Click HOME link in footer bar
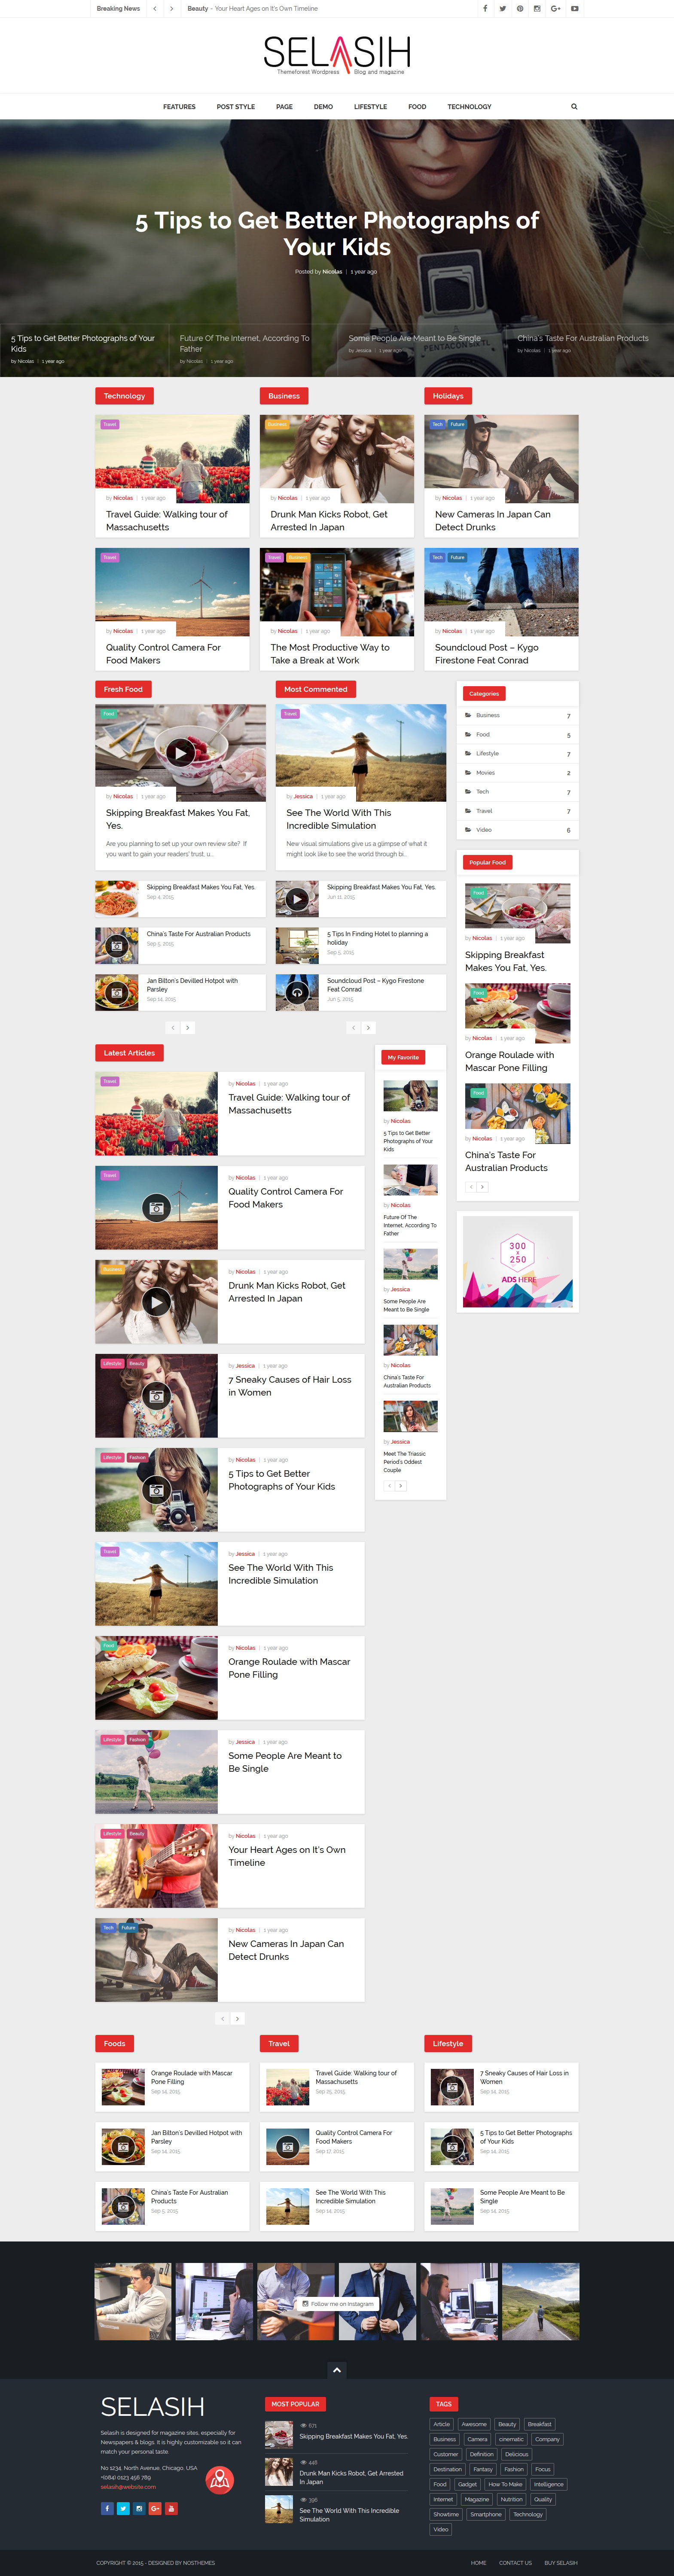The width and height of the screenshot is (674, 2576). [479, 2563]
